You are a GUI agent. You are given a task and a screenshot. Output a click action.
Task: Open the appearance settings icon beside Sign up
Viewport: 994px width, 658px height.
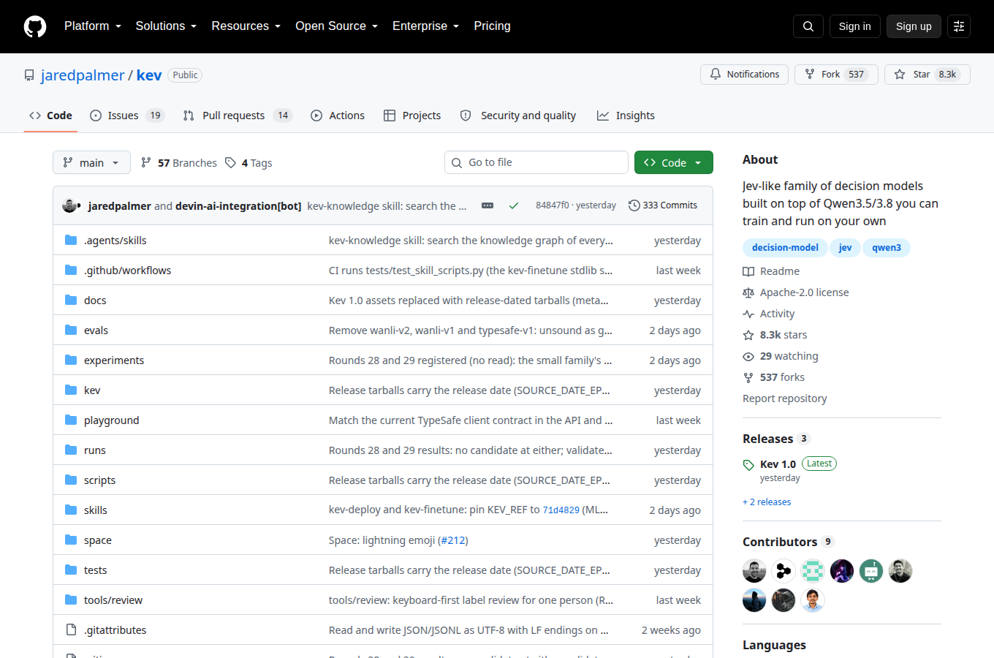pyautogui.click(x=959, y=26)
